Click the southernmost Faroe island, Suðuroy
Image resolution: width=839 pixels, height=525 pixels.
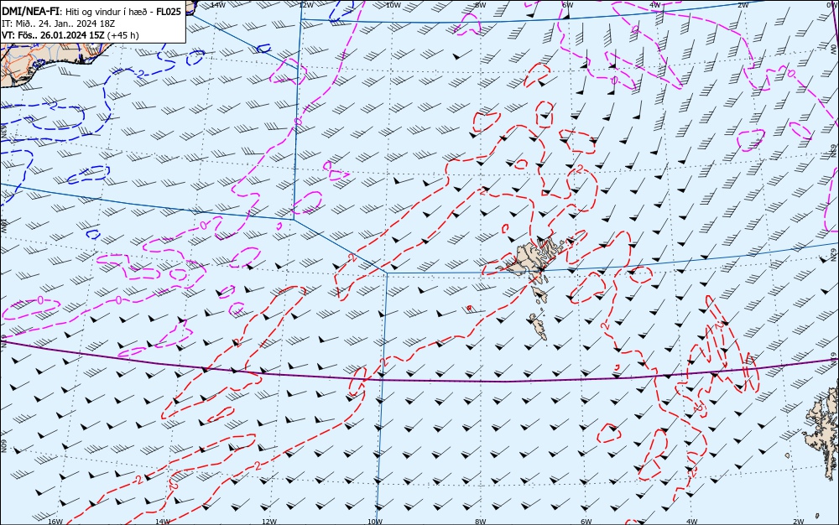pos(538,326)
